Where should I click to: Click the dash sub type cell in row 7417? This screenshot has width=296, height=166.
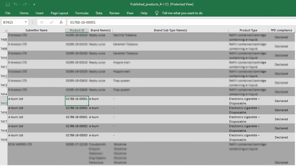click(x=170, y=119)
